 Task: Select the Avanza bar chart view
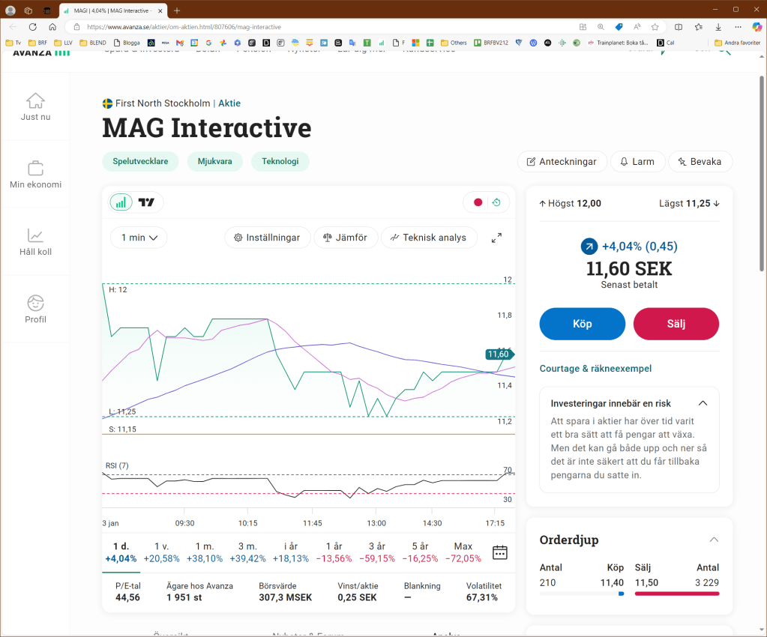121,202
